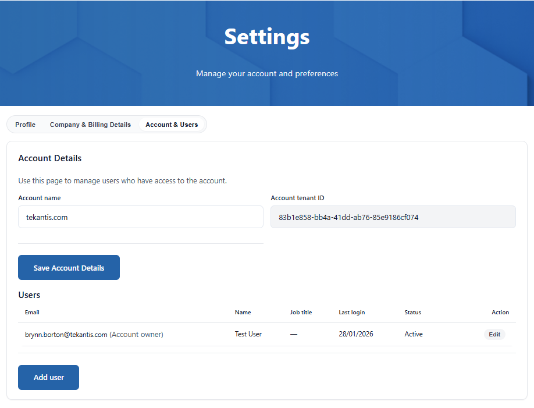Click the Save Account Details button
Viewport: 534px width, 408px height.
(69, 267)
